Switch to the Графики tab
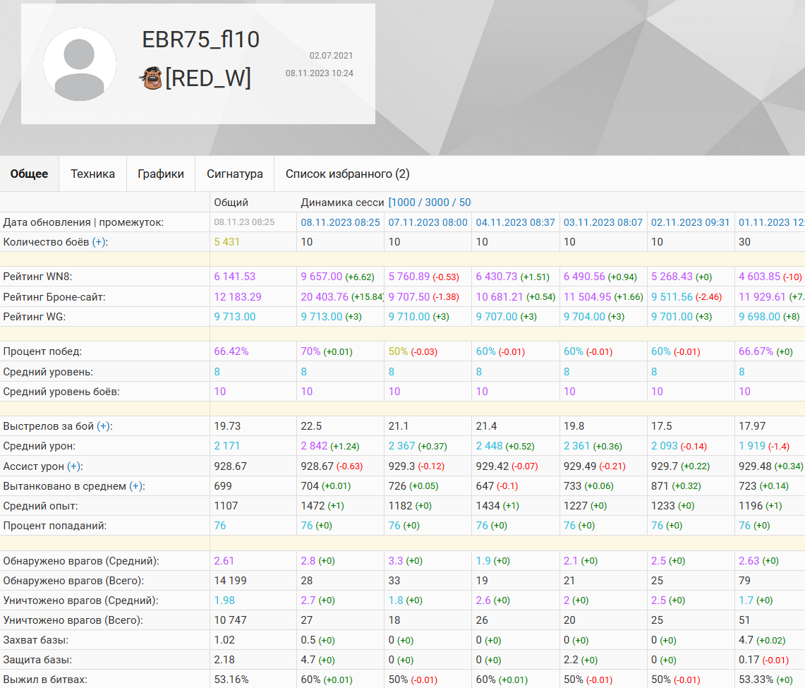805x688 pixels. [x=161, y=174]
